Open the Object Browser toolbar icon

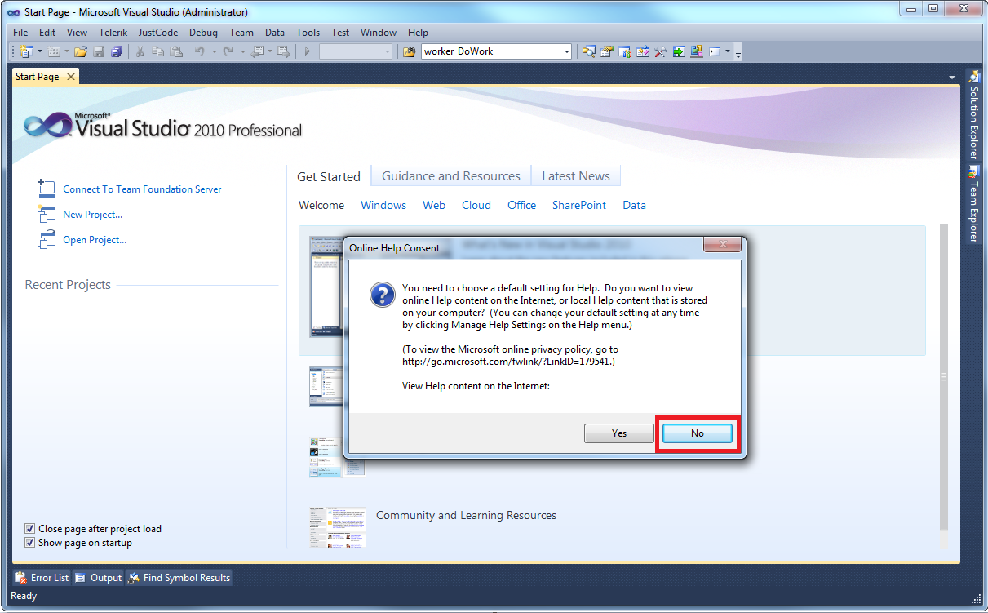coord(643,51)
